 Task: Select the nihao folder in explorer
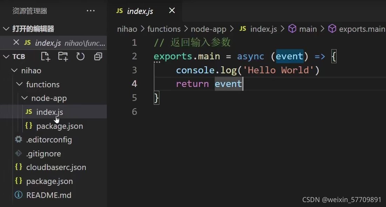point(54,71)
